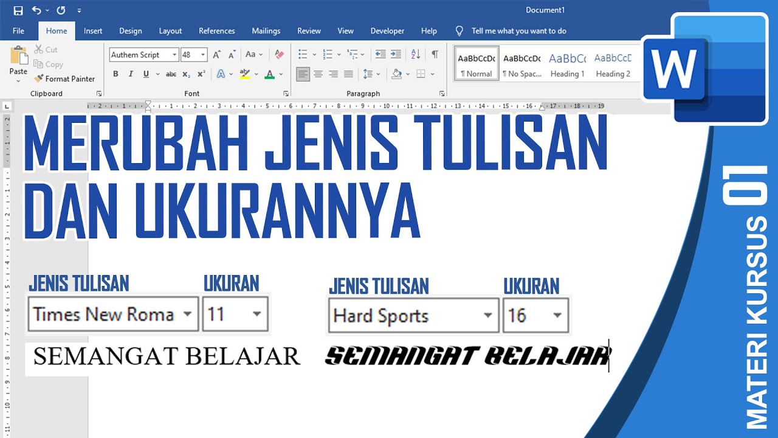
Task: Apply the Normal style
Action: 477,64
